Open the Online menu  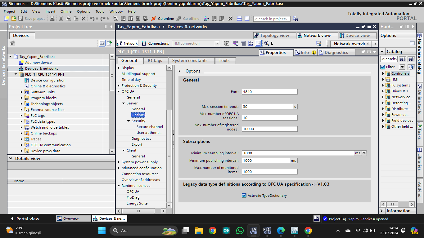point(66,11)
